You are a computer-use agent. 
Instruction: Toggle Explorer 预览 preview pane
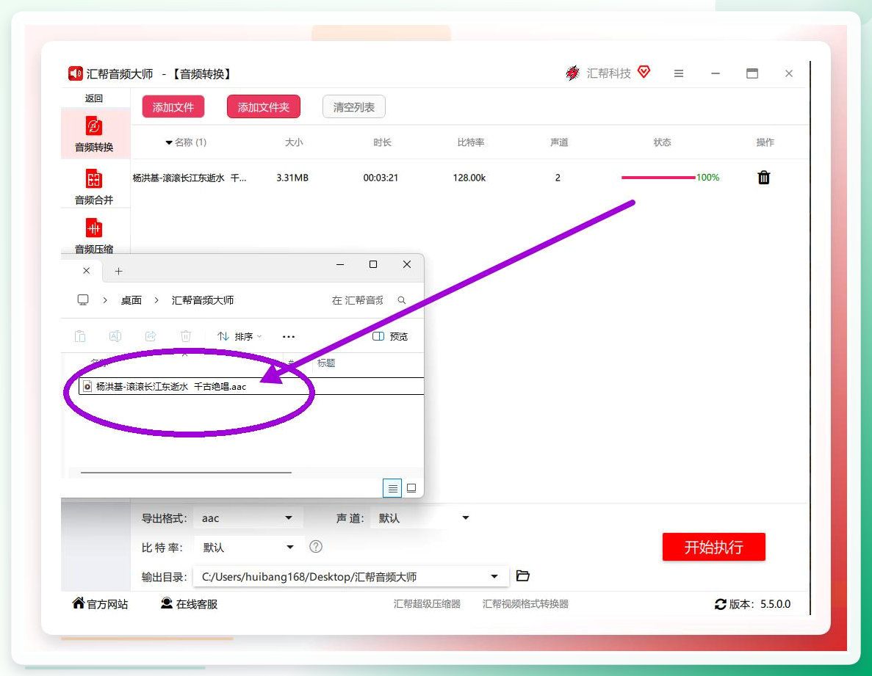pyautogui.click(x=390, y=336)
